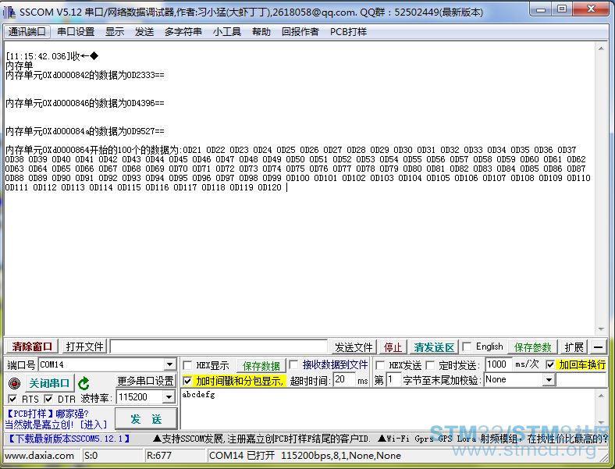Click the 清发送区 button

434,347
